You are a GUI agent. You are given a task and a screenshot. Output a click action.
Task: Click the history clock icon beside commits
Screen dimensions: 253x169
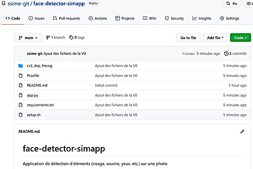[x=226, y=54]
